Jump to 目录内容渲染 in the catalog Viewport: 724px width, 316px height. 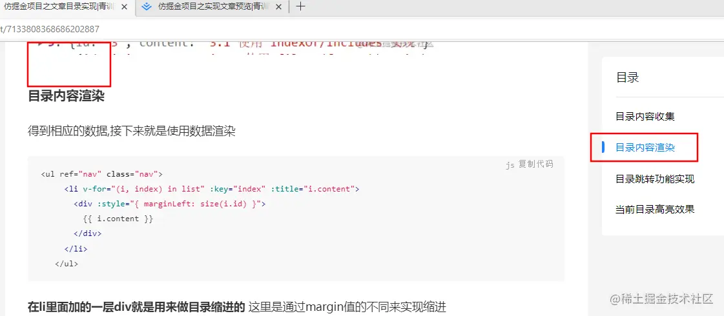[645, 148]
